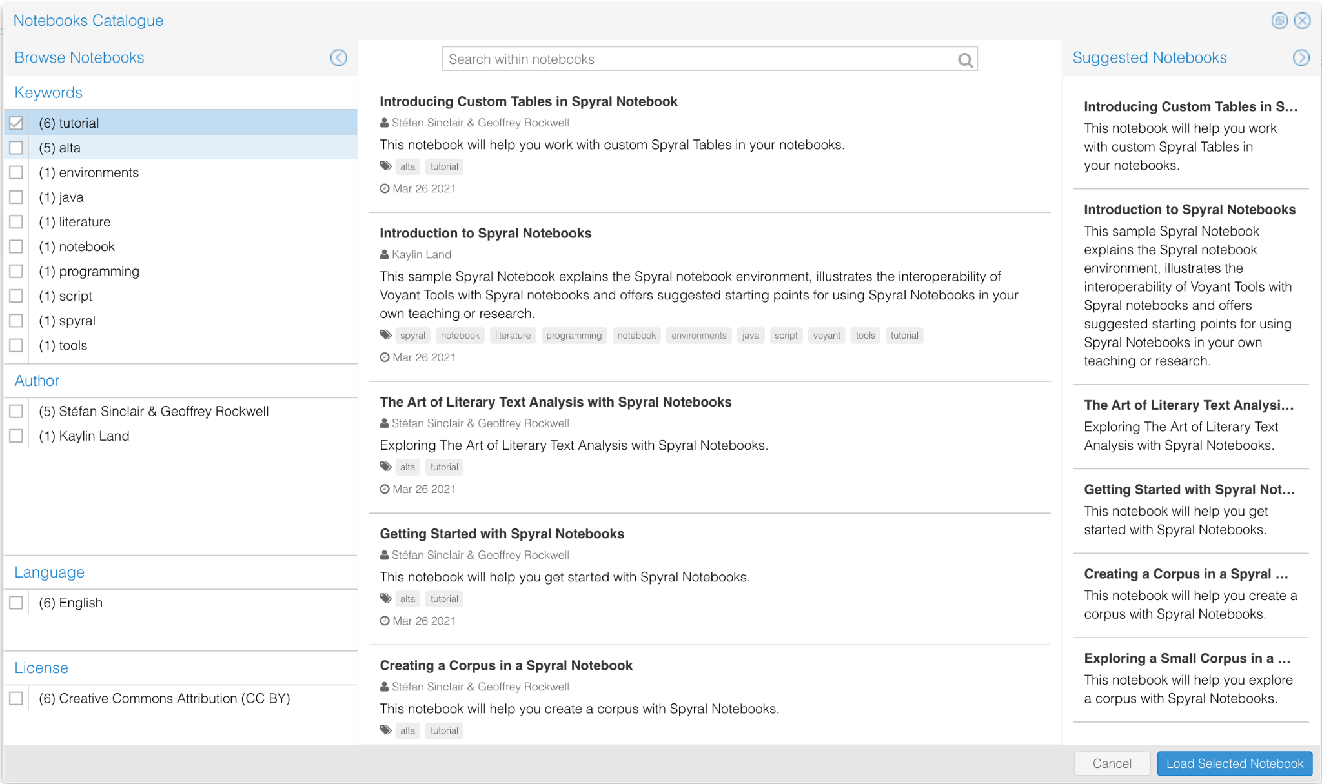Click the search magnifier icon
Image resolution: width=1322 pixels, height=784 pixels.
click(965, 60)
